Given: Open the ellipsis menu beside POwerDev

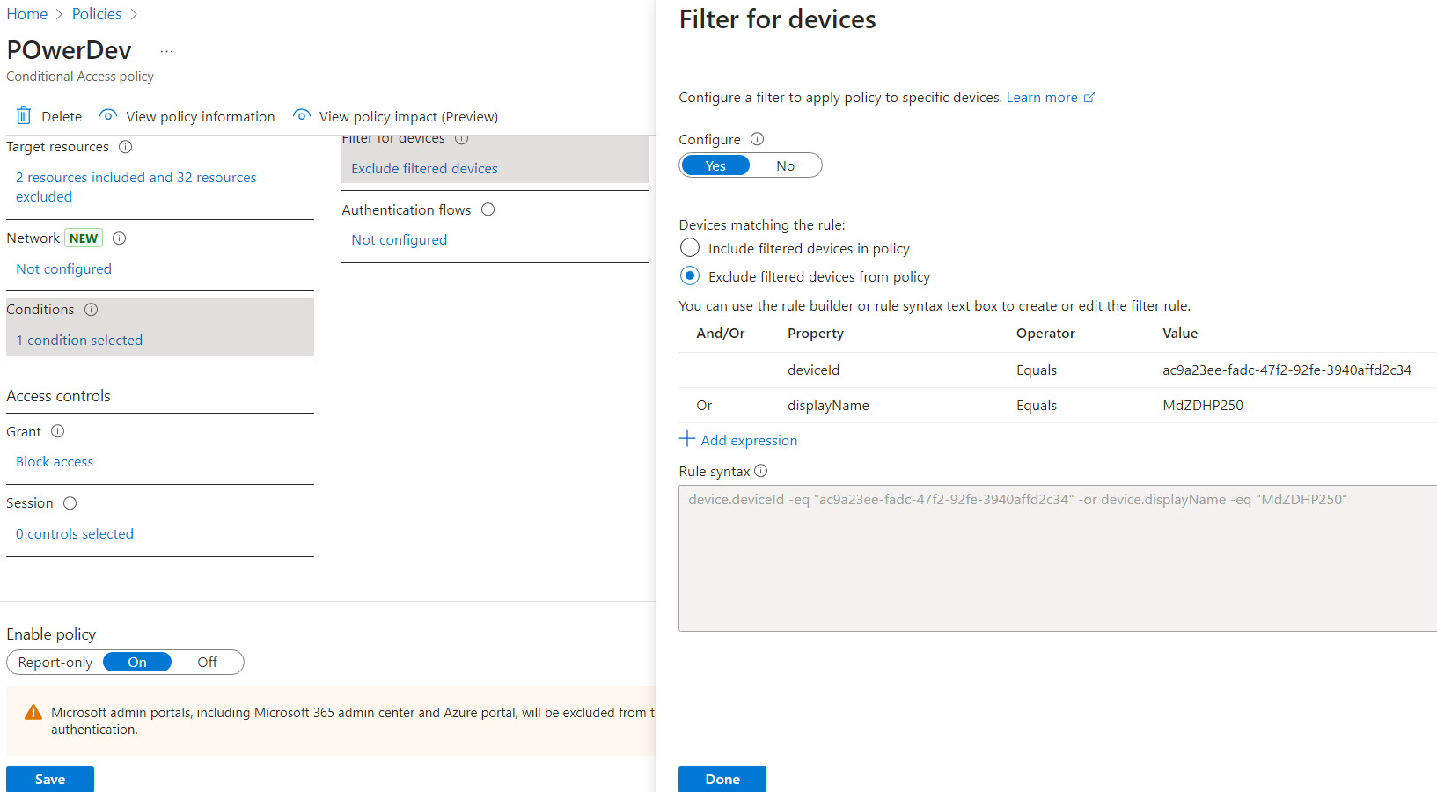Looking at the screenshot, I should [166, 51].
